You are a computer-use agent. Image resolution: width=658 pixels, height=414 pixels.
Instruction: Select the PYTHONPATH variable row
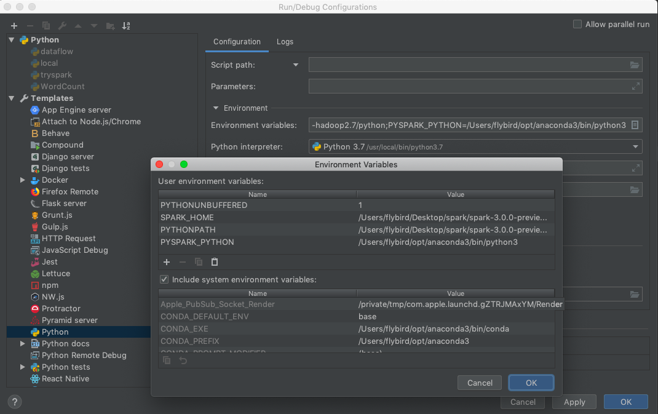coord(357,230)
